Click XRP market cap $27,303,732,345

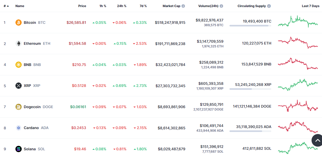(x=170, y=86)
